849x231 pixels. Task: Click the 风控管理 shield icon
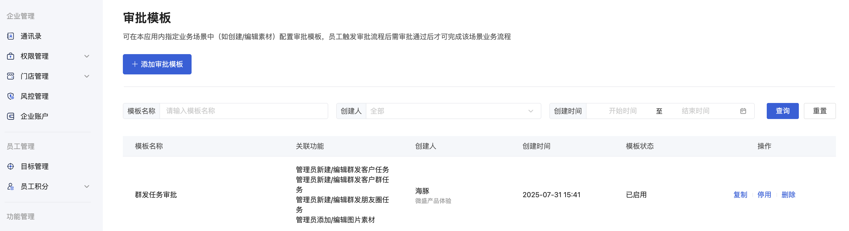pos(11,96)
